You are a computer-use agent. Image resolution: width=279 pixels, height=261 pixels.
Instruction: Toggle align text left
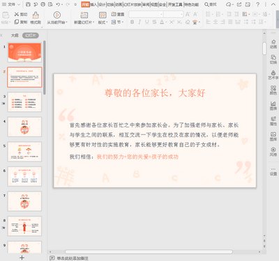[x=208, y=22]
